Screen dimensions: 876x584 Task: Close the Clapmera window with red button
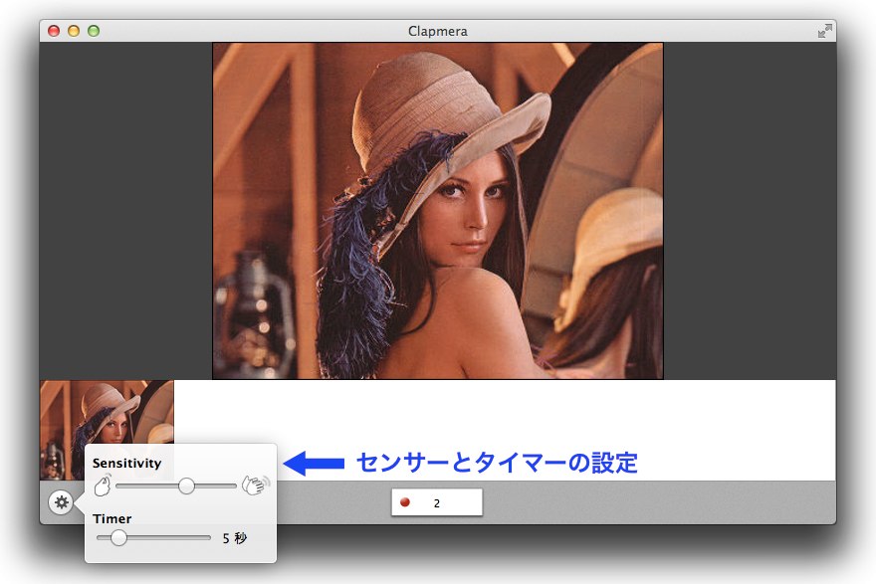pos(54,31)
